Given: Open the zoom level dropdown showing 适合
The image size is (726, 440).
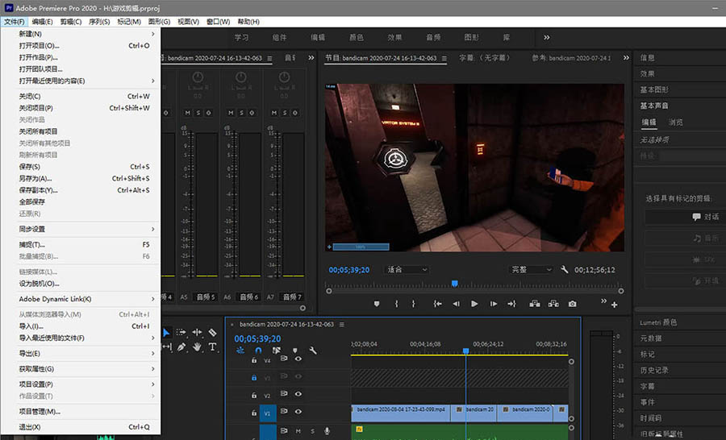Looking at the screenshot, I should click(407, 270).
